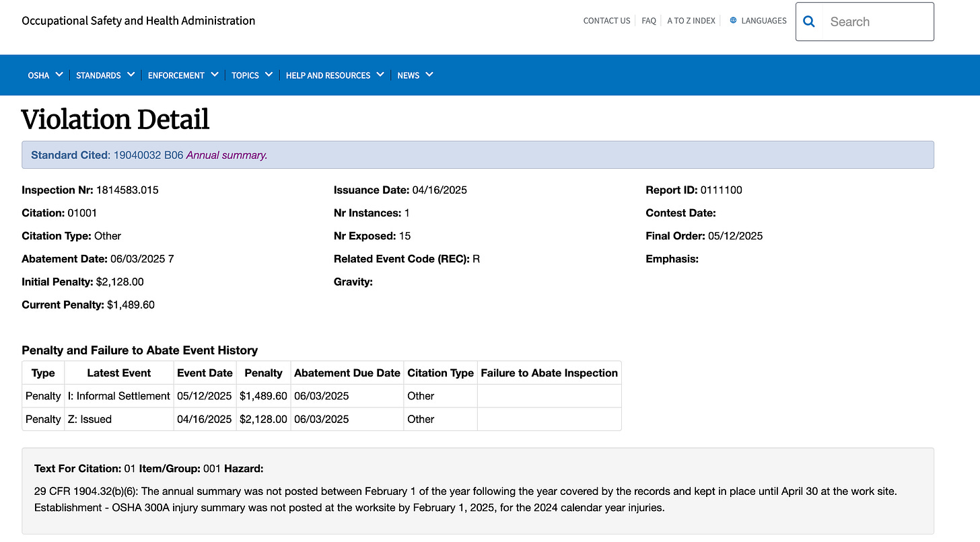Click the Penalty column header
This screenshot has width=980, height=542.
click(263, 373)
